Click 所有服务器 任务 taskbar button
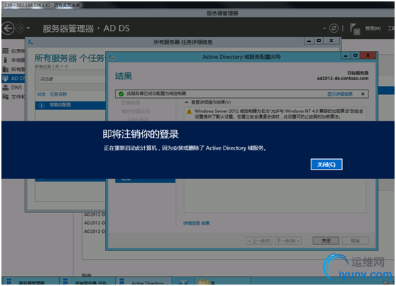 (x=87, y=281)
